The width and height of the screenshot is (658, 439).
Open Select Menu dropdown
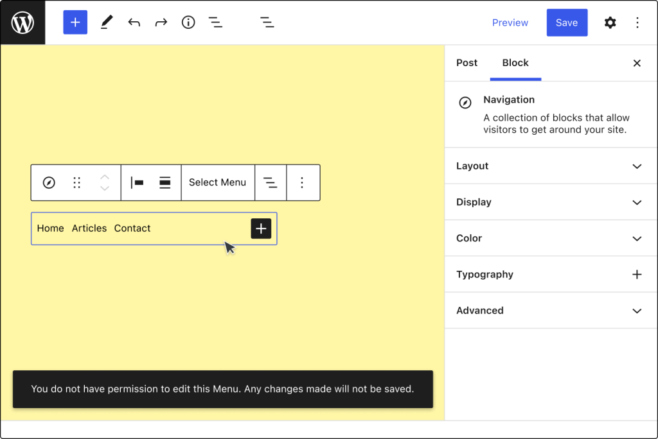coord(217,182)
